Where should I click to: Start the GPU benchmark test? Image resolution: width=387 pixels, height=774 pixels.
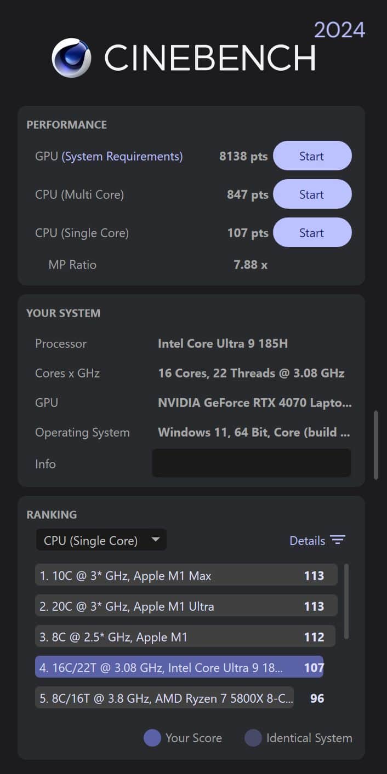pos(312,156)
